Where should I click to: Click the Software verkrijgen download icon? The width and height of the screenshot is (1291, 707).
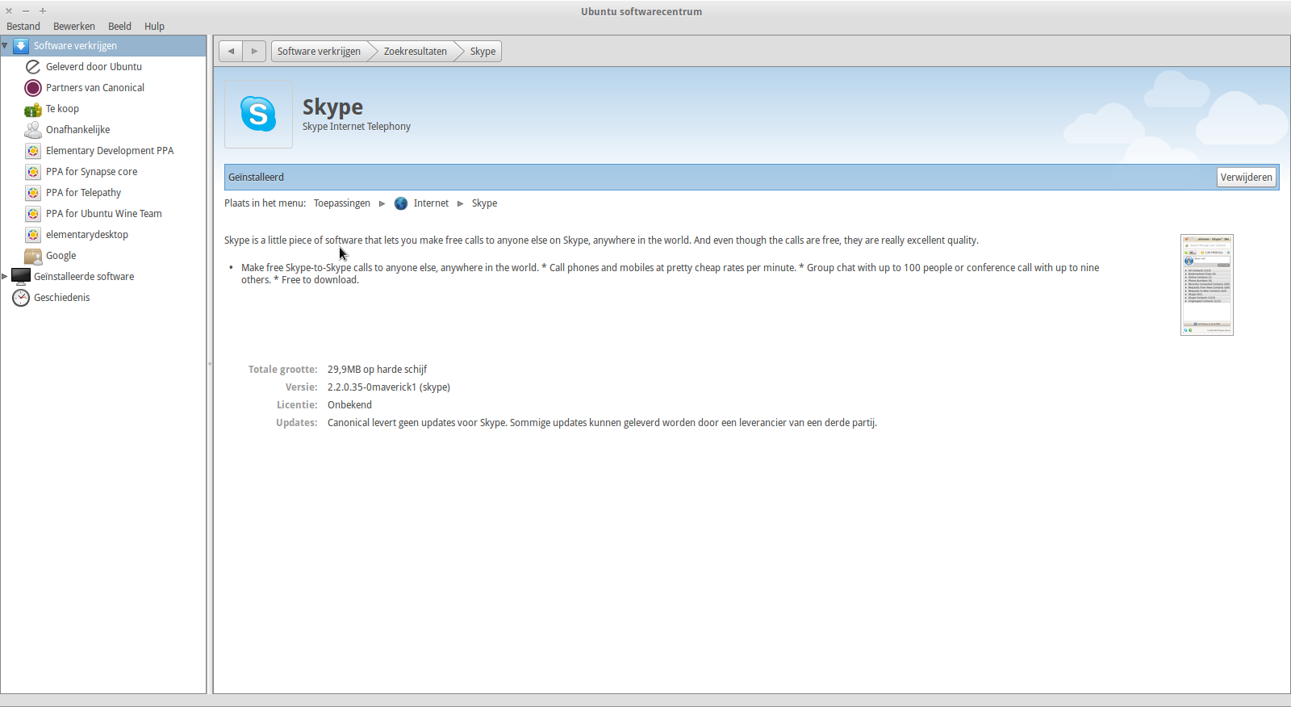click(x=21, y=46)
